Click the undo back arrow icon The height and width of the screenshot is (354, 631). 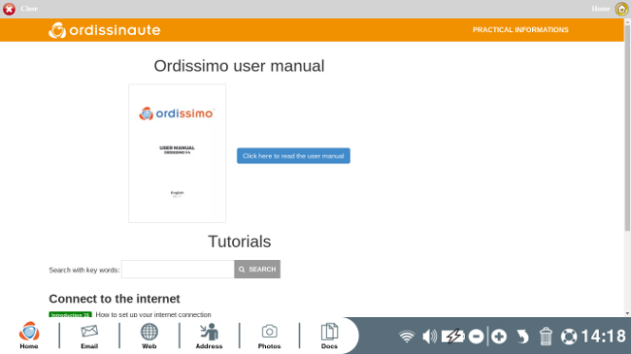coord(522,337)
